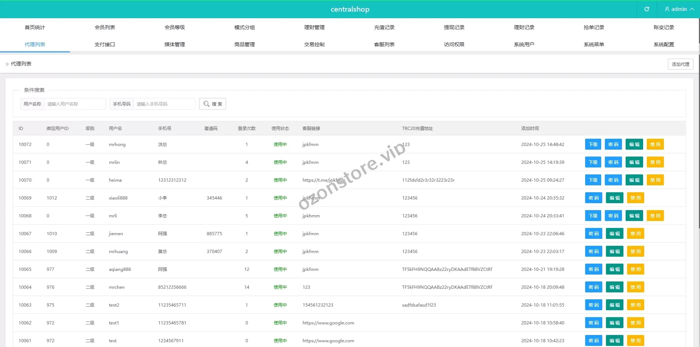Click 编辑 button for agent heima
Screen dimensions: 700x347
tap(634, 180)
